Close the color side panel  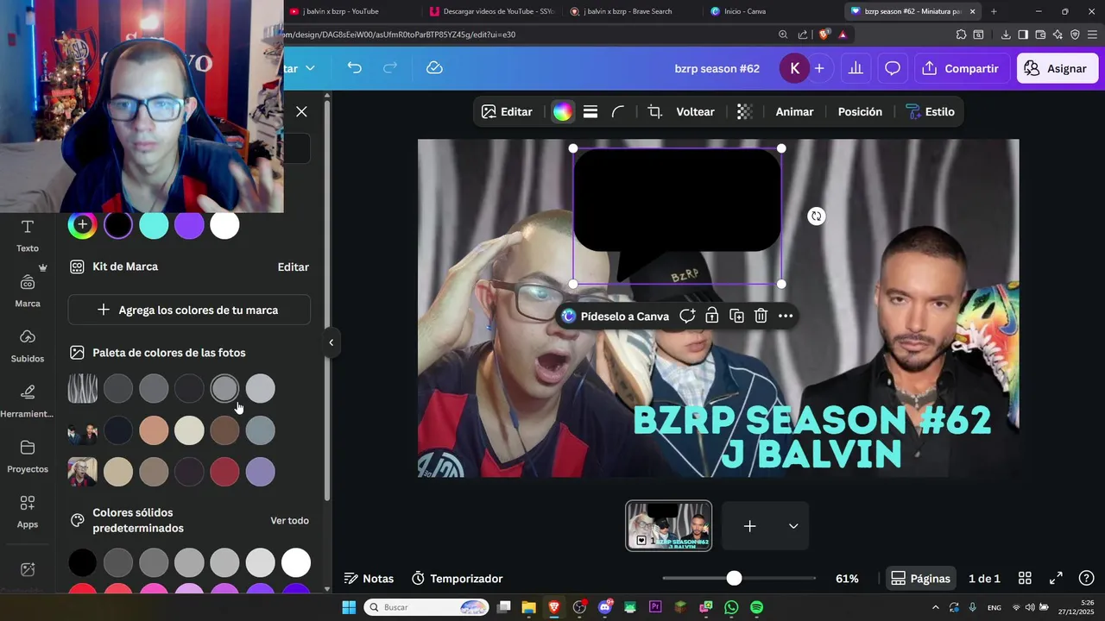coord(301,111)
